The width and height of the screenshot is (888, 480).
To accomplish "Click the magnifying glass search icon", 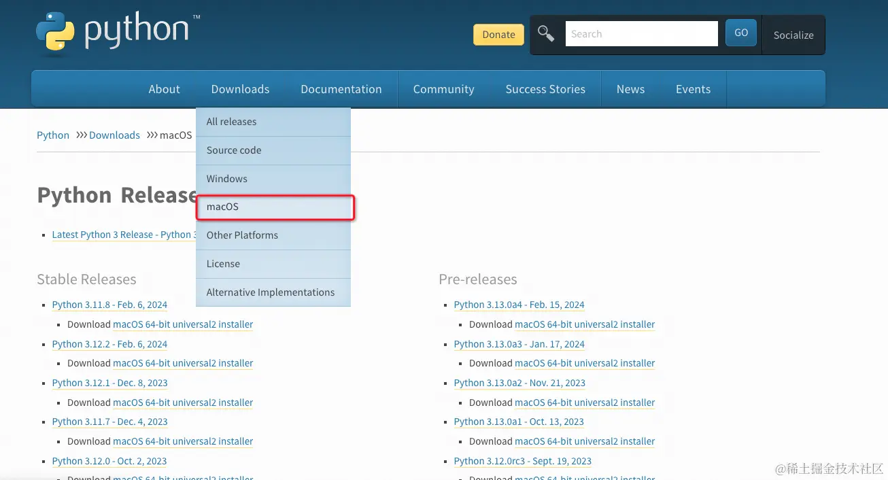I will click(546, 33).
